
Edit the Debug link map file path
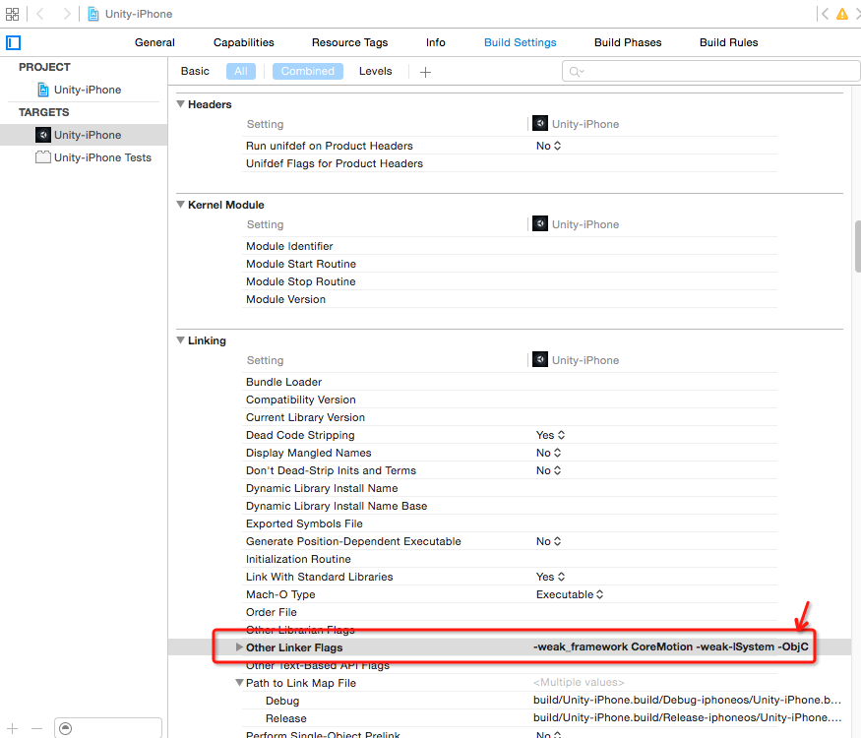(687, 700)
